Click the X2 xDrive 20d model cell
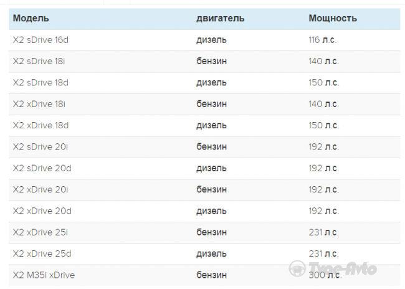The height and width of the screenshot is (289, 405). pos(42,211)
